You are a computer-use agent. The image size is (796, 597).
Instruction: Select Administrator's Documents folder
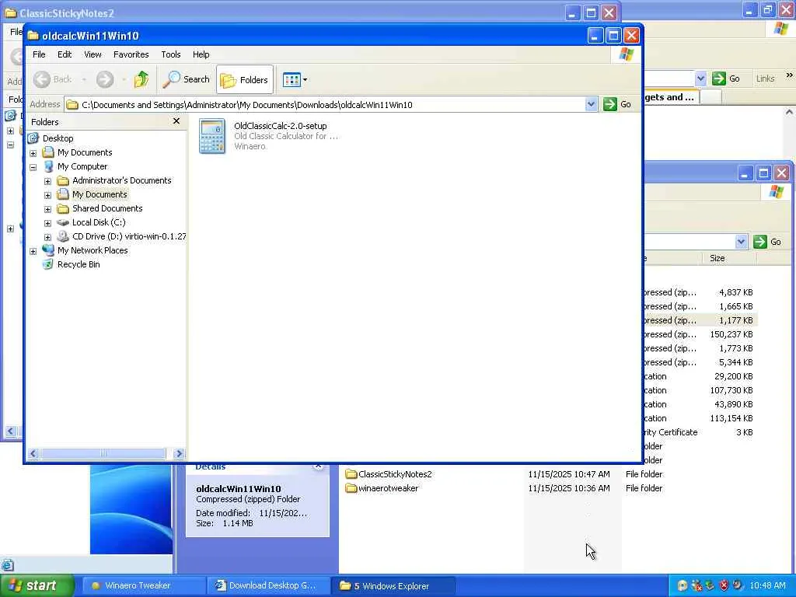(122, 180)
